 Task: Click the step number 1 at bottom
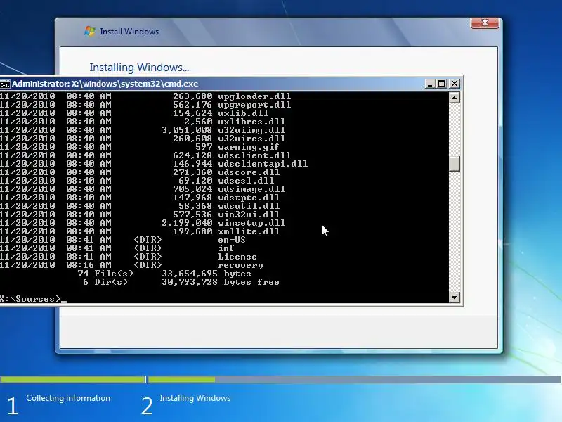coord(12,406)
